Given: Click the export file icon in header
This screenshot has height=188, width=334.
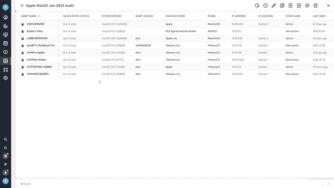Looking at the screenshot, I should click(290, 6).
